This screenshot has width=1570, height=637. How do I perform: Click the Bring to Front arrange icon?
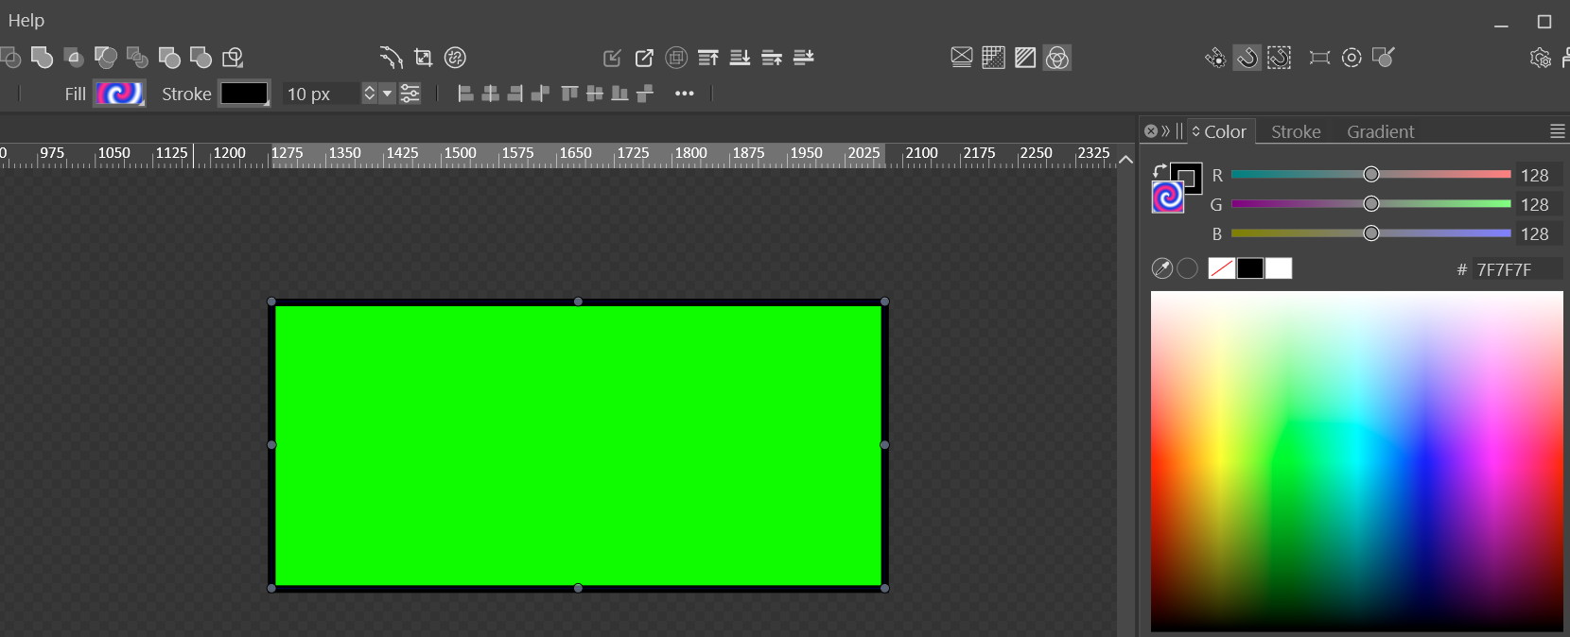pos(707,58)
